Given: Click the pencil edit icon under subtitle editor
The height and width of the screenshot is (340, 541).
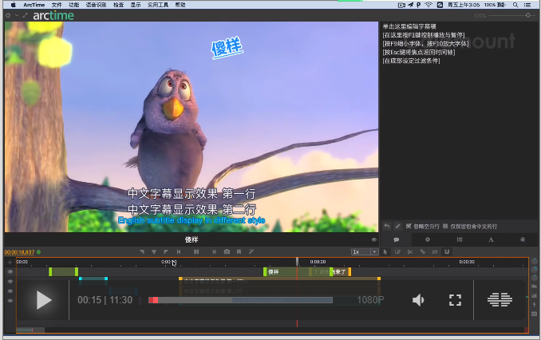Looking at the screenshot, I should [x=397, y=227].
